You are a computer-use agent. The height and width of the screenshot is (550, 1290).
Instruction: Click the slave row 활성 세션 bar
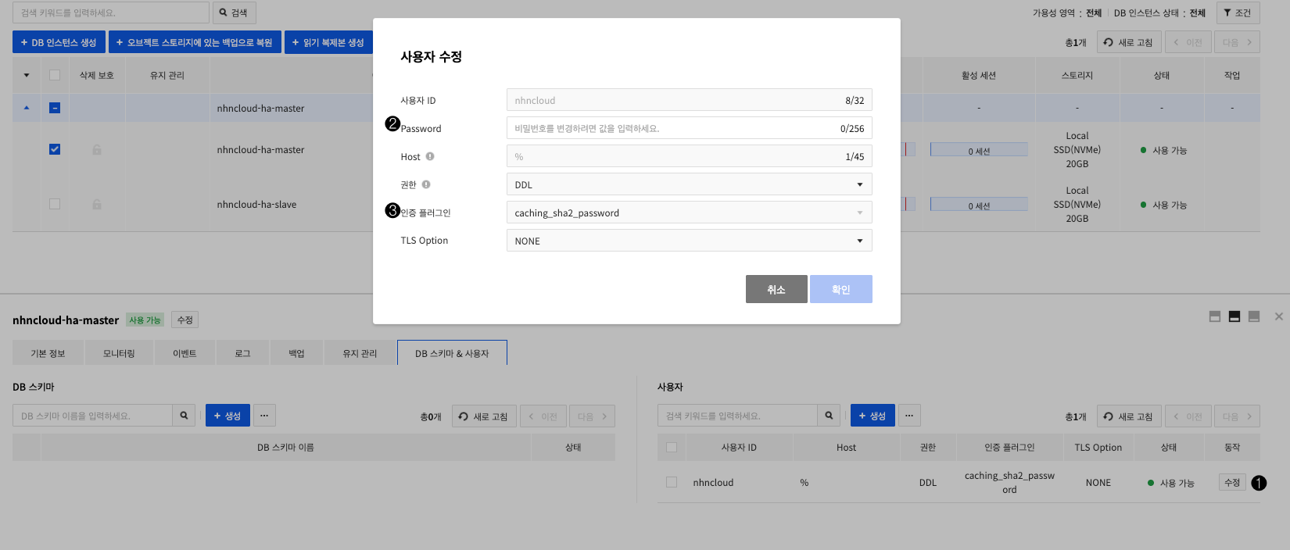point(979,204)
